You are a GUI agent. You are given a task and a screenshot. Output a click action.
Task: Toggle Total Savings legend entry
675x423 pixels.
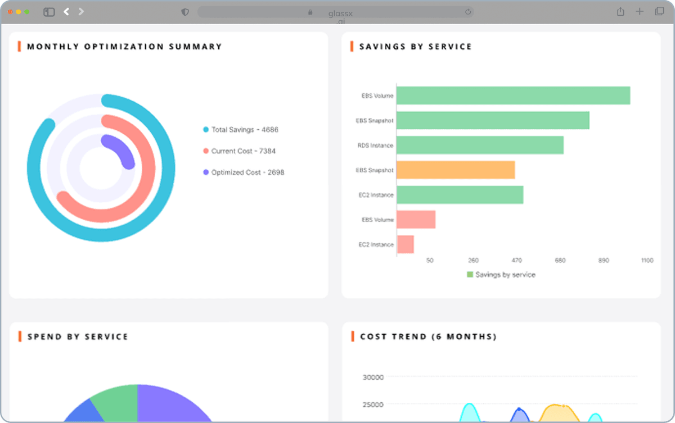241,130
